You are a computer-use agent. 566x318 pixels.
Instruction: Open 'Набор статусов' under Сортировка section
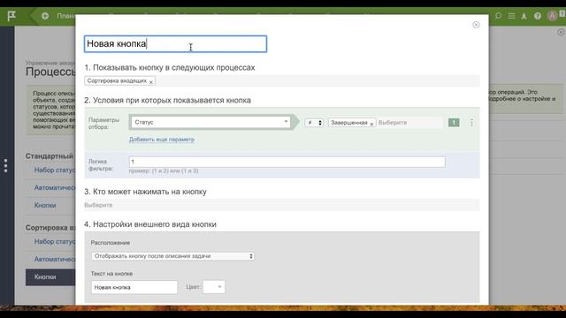coord(55,241)
